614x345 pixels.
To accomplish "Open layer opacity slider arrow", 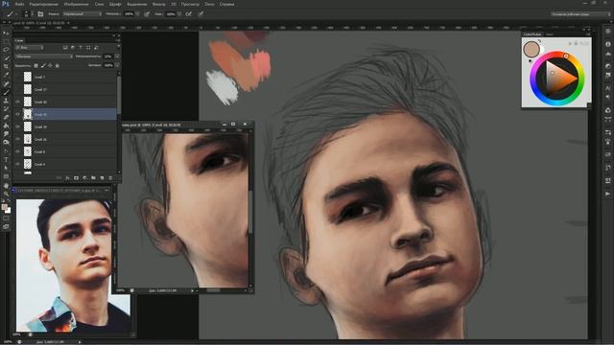I will point(117,57).
